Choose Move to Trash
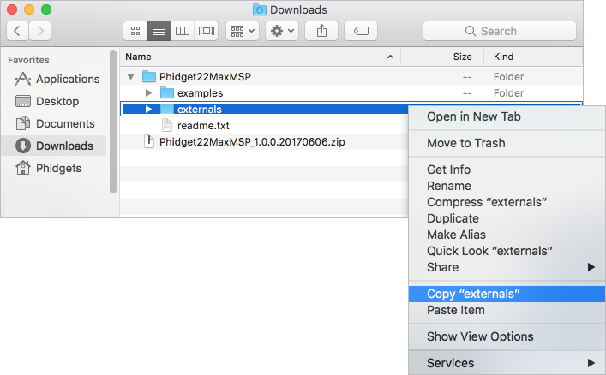The height and width of the screenshot is (375, 606). 507,143
